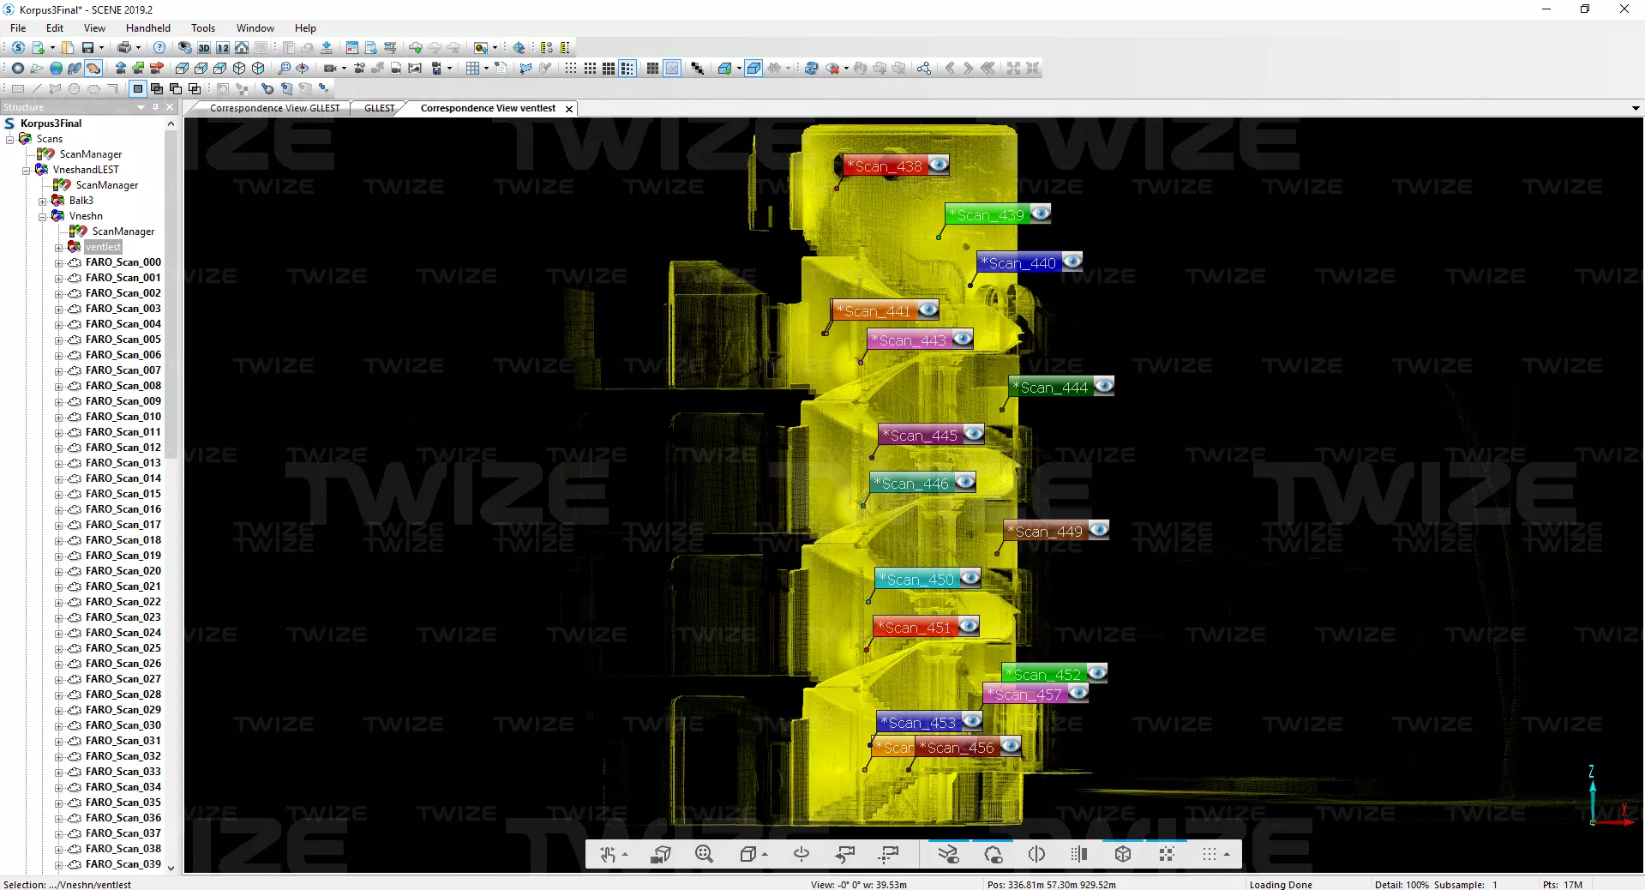This screenshot has width=1645, height=890.
Task: Expand the FARO_Scan_000 tree node
Action: (x=59, y=263)
